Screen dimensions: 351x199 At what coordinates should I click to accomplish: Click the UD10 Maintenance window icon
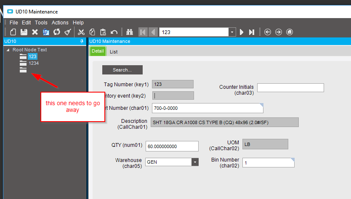[10, 11]
